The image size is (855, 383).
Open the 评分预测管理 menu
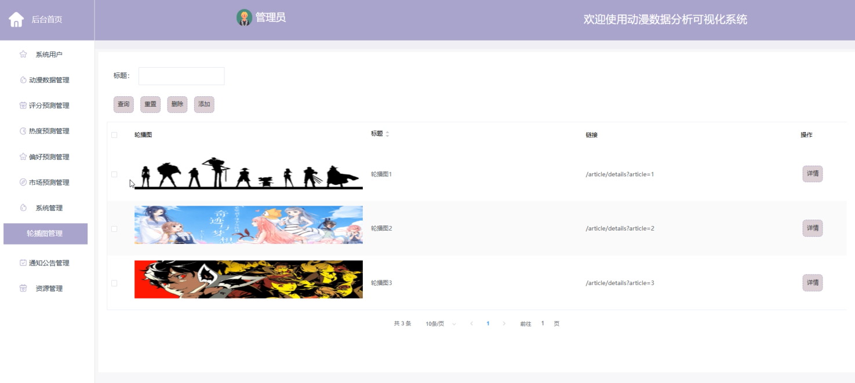pyautogui.click(x=49, y=105)
